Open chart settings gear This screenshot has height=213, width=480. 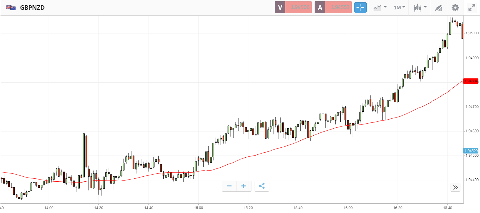tap(455, 7)
